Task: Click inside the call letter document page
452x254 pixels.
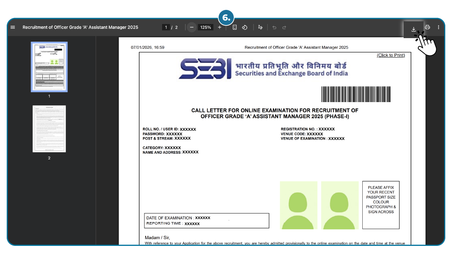Action: 272,159
